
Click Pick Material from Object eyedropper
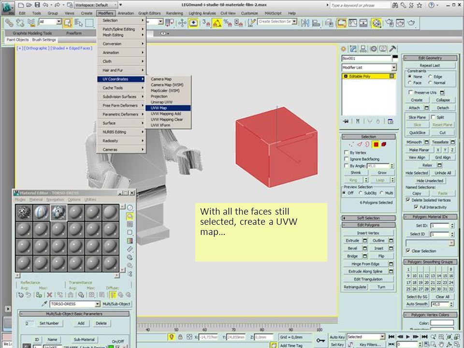[44, 304]
